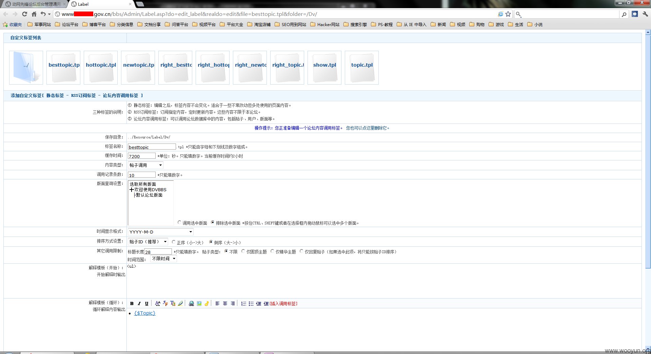Open the Hacker网站 bookmark folder

325,24
